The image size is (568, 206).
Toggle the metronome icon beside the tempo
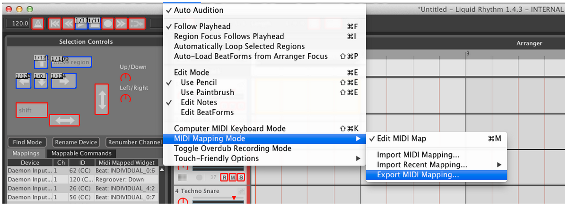pyautogui.click(x=38, y=23)
